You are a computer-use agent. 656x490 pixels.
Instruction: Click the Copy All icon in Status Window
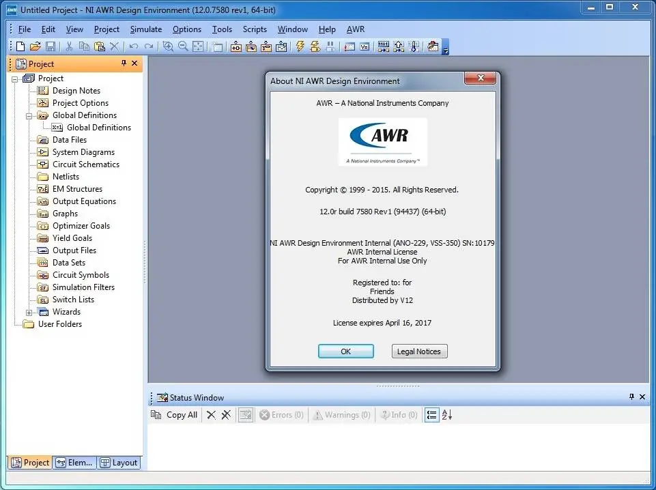156,415
